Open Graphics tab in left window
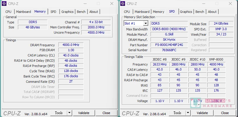238x117 pixels. pyautogui.click(x=67, y=12)
